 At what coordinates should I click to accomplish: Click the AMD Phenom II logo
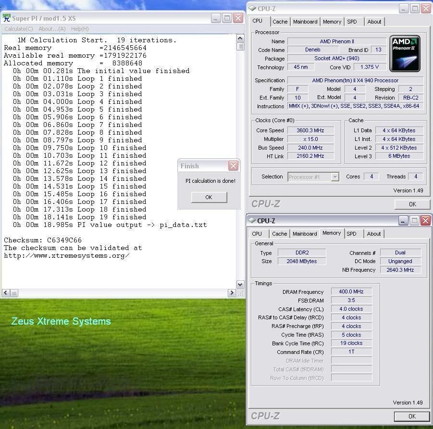pyautogui.click(x=405, y=54)
